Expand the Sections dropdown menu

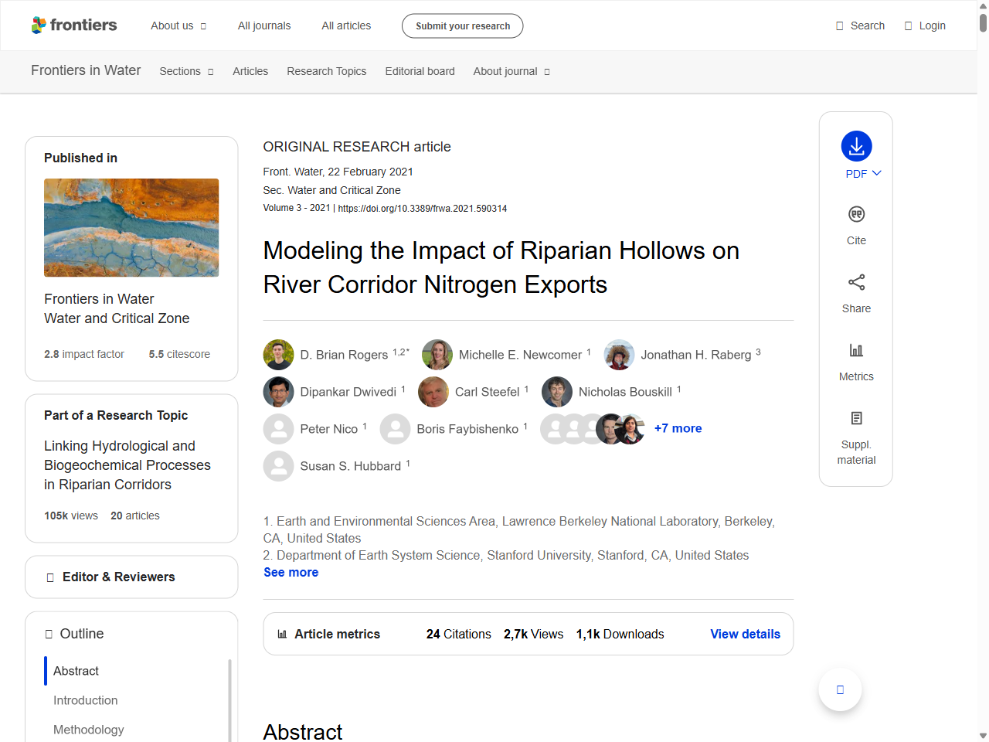coord(186,71)
